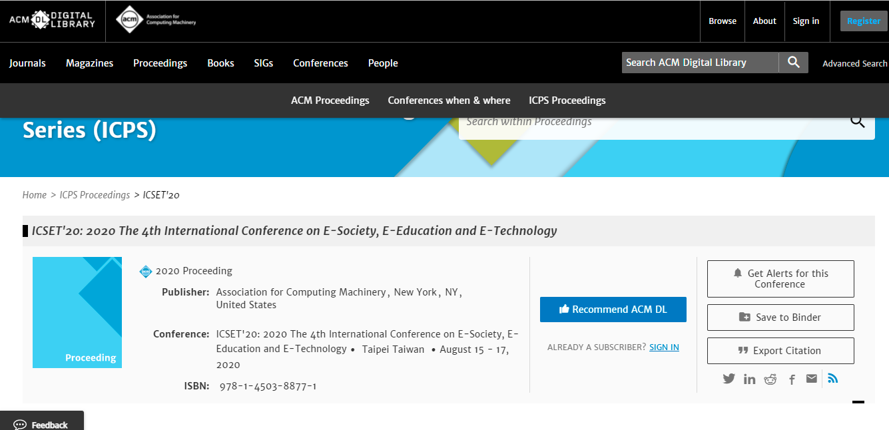Open the About link in top bar

pyautogui.click(x=764, y=21)
